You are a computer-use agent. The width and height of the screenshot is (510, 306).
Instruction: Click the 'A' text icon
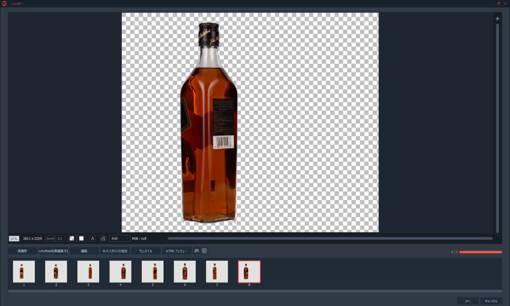click(92, 238)
